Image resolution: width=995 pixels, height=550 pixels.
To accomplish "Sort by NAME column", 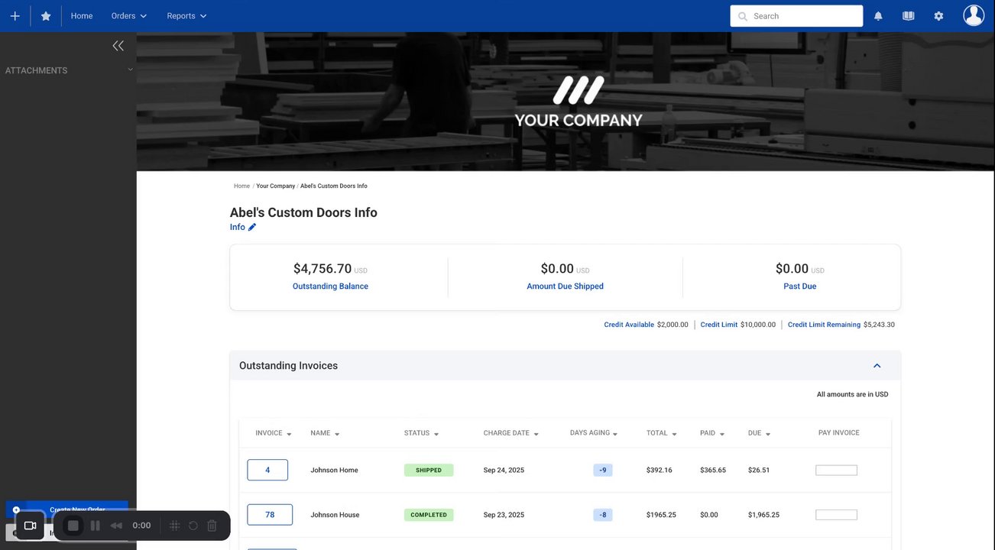I will [325, 433].
